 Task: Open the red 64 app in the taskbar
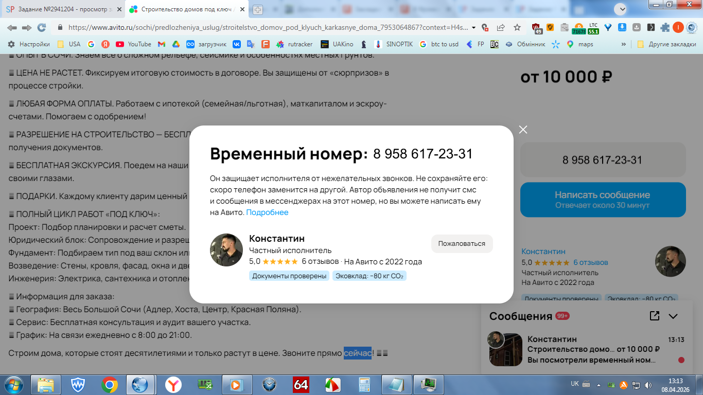301,384
